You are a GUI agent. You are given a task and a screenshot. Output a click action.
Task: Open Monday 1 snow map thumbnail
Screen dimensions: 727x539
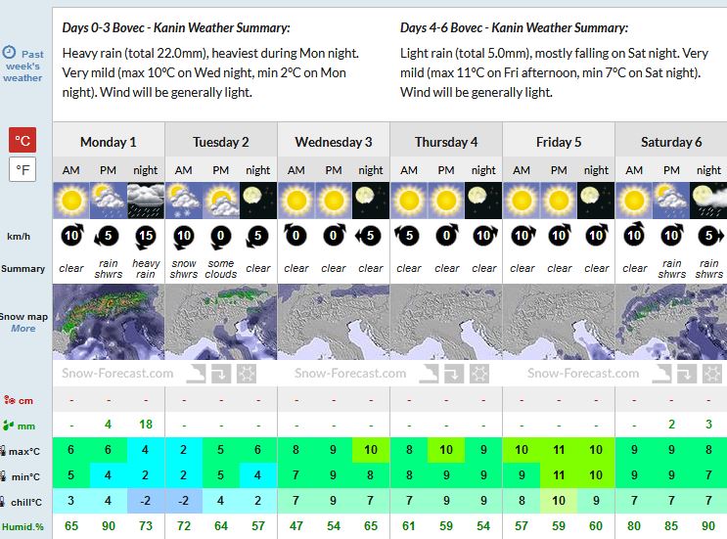click(108, 321)
